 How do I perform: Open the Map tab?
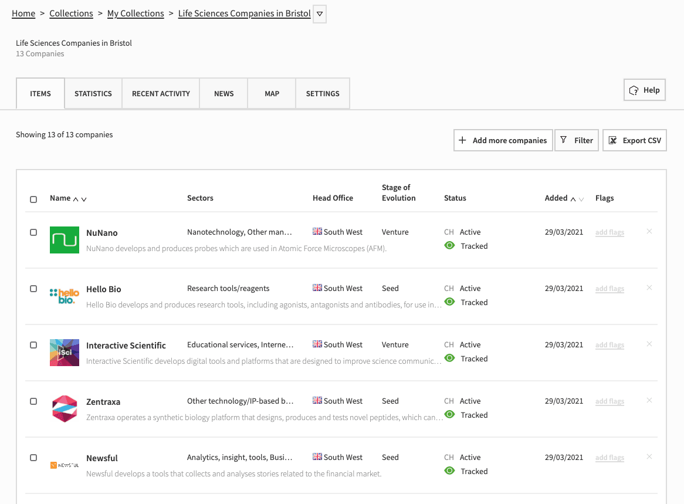272,93
